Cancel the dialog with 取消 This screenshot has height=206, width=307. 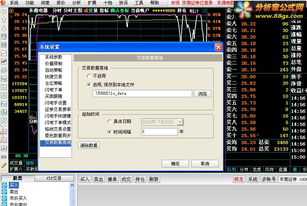click(205, 164)
